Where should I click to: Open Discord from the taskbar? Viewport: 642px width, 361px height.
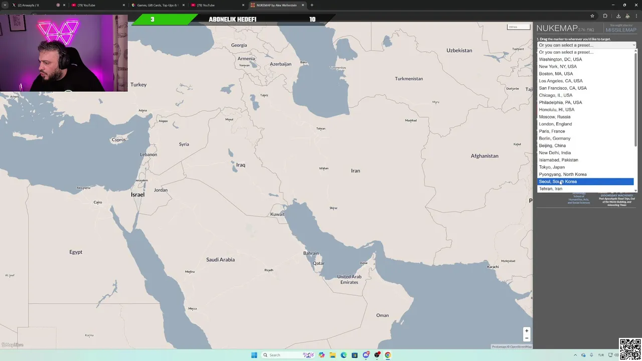point(366,355)
